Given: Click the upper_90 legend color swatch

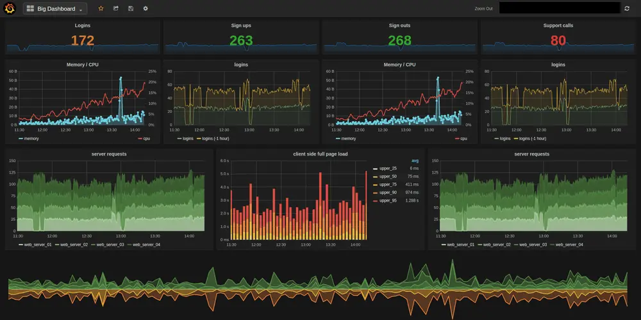Looking at the screenshot, I should (375, 193).
